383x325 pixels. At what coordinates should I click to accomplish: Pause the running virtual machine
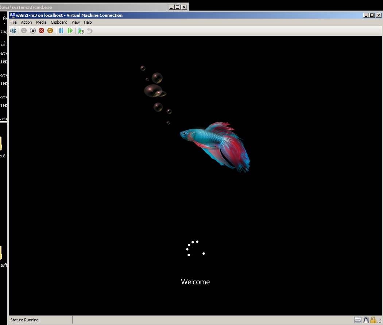point(61,31)
